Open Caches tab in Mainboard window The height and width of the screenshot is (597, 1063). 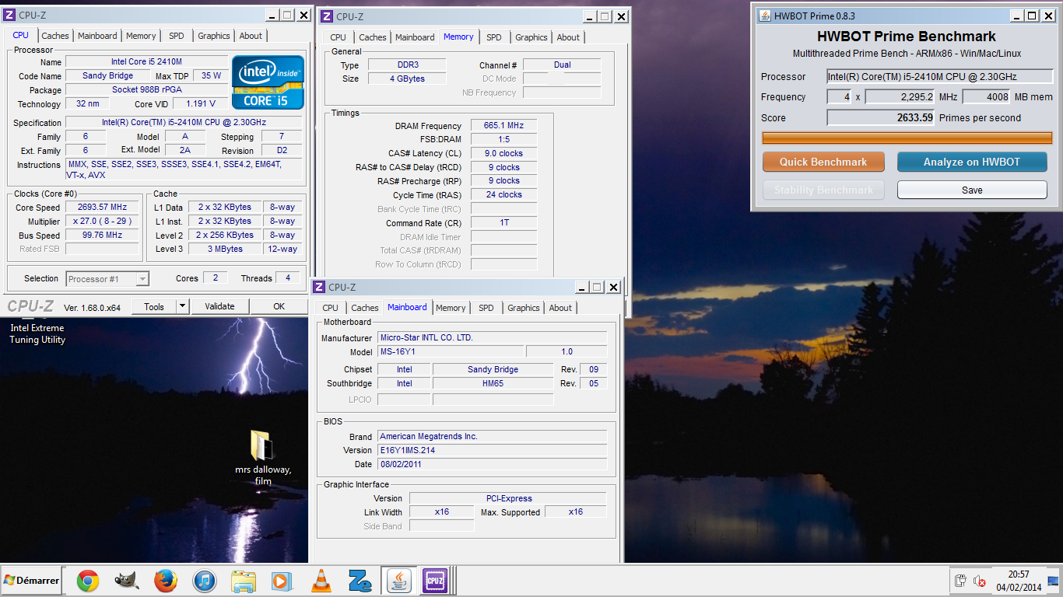(x=365, y=308)
